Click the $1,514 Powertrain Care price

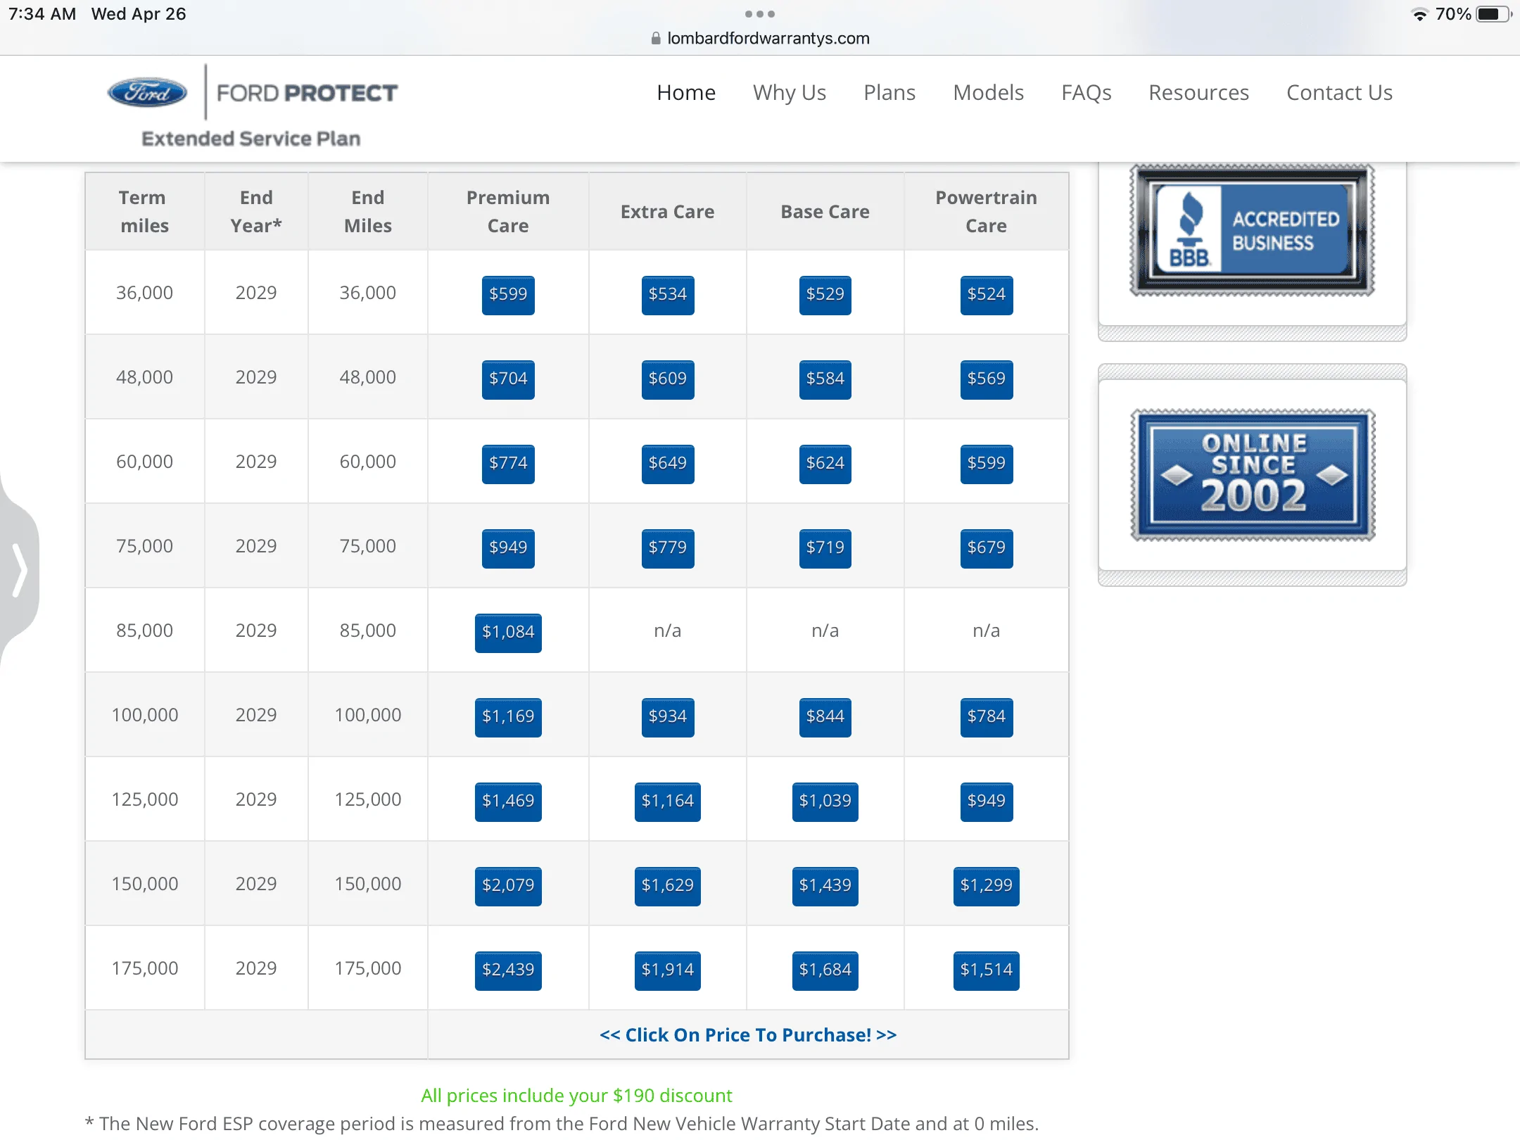coord(986,970)
